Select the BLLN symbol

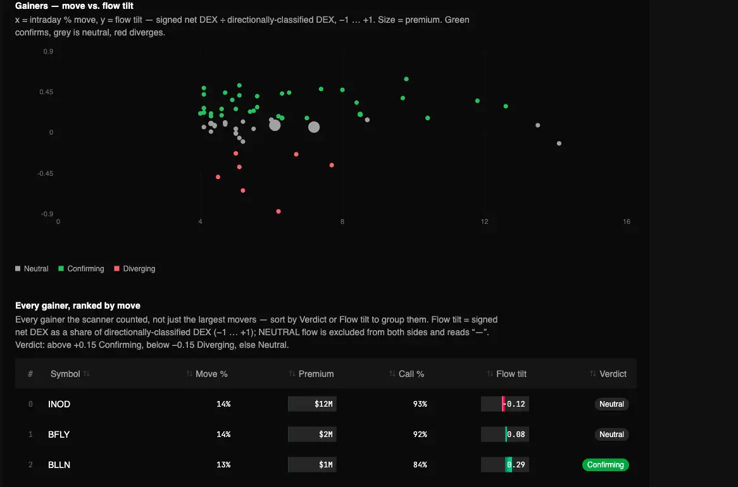point(59,465)
